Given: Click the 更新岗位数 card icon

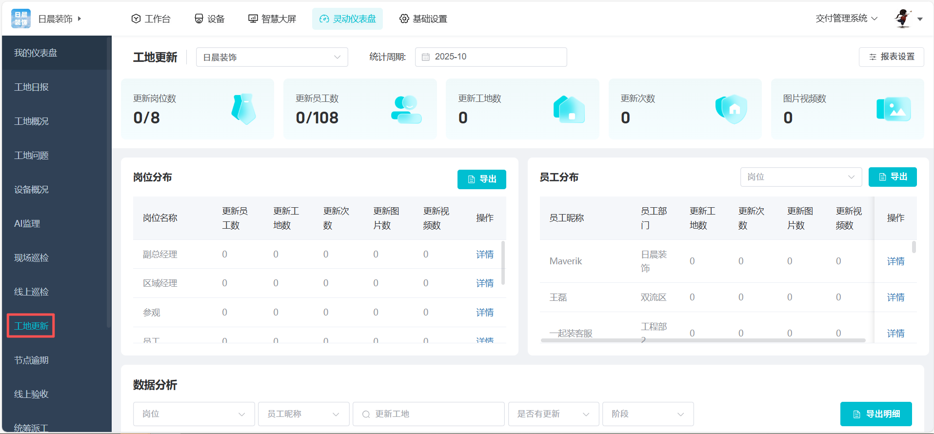Looking at the screenshot, I should (243, 109).
